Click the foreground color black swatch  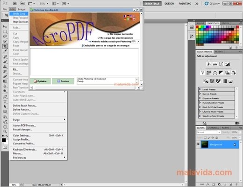[4, 140]
